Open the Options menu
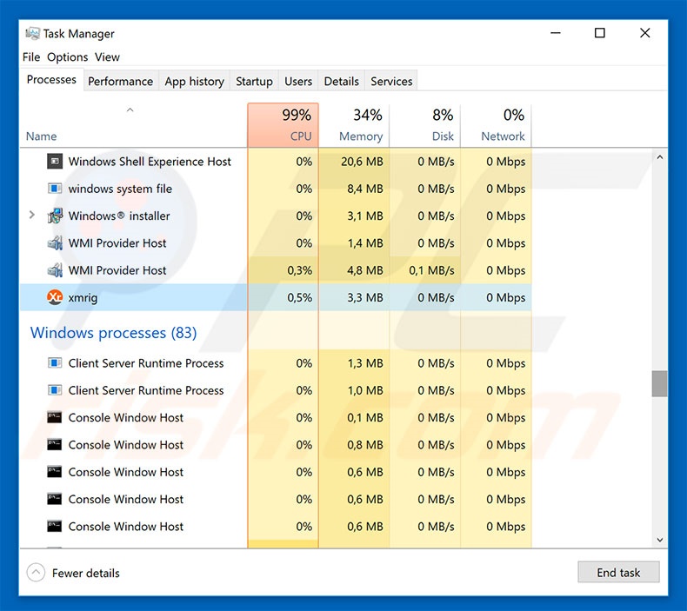687x611 pixels. [68, 57]
